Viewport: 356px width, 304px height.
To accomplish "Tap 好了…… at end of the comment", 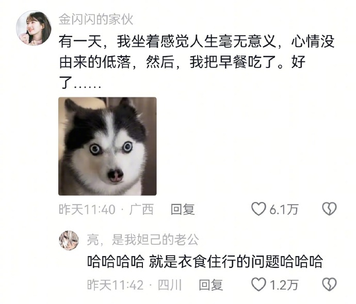I will [x=298, y=62].
